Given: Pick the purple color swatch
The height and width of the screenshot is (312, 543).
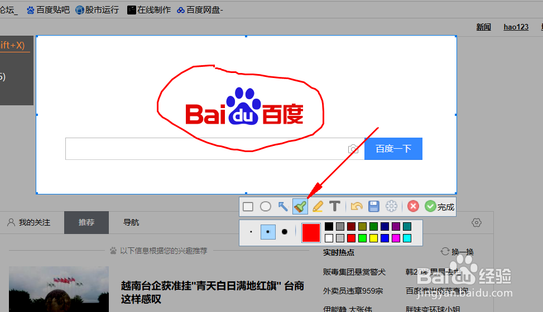Looking at the screenshot, I should click(x=396, y=227).
